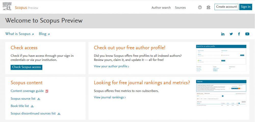The image size is (255, 122).
Task: Click the Sources page preview thumbnail
Action: pos(221,93)
